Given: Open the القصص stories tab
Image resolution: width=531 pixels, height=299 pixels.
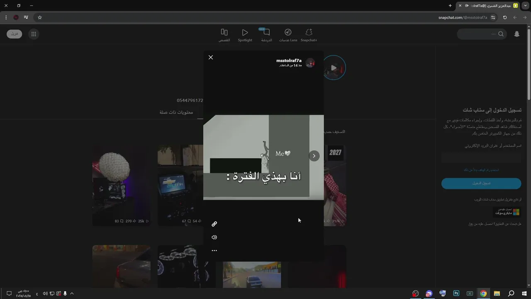Looking at the screenshot, I should point(224,35).
